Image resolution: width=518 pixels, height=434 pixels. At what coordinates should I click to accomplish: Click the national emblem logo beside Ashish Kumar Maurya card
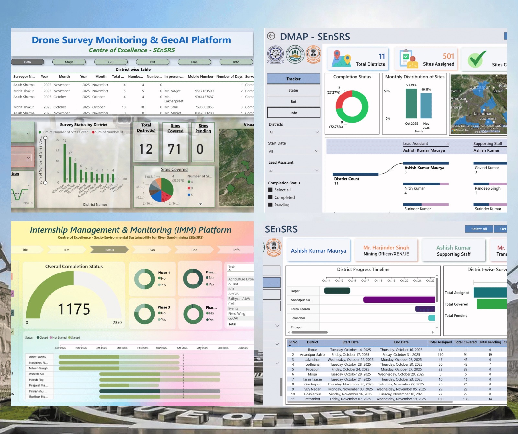(x=274, y=248)
